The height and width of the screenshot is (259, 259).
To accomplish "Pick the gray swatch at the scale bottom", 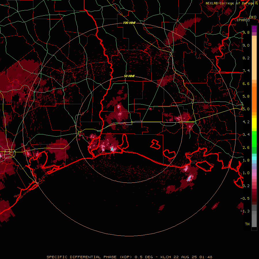I will point(254,220).
